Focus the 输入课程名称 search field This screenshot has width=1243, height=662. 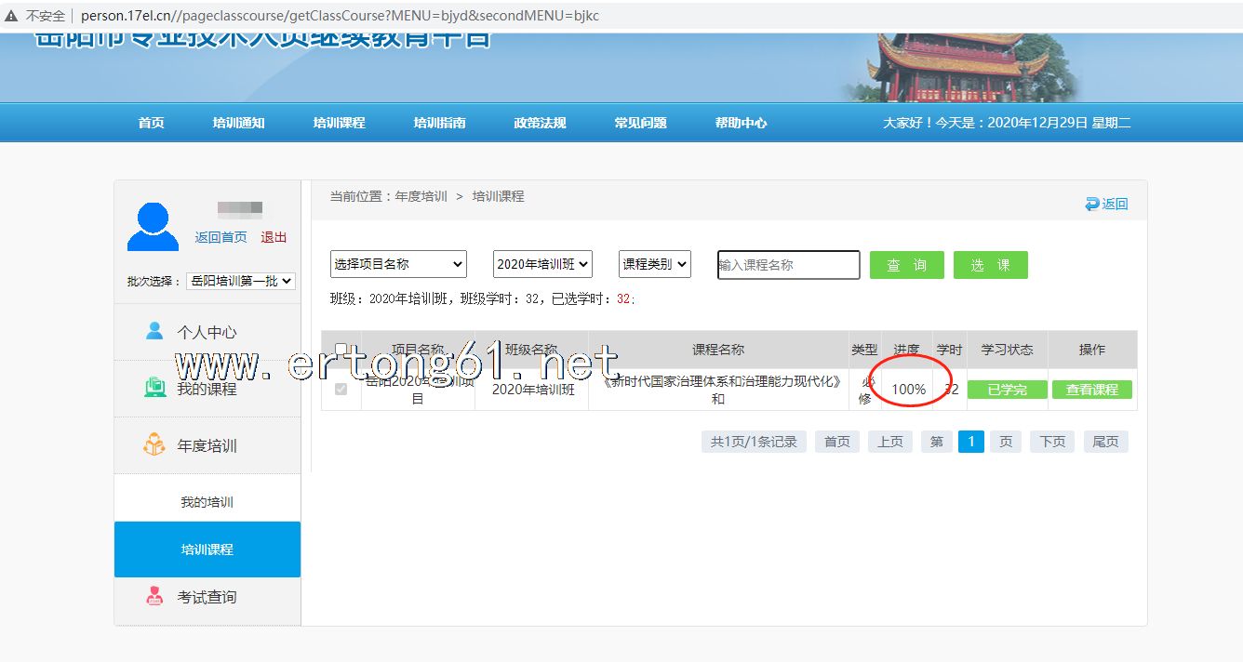[x=788, y=265]
